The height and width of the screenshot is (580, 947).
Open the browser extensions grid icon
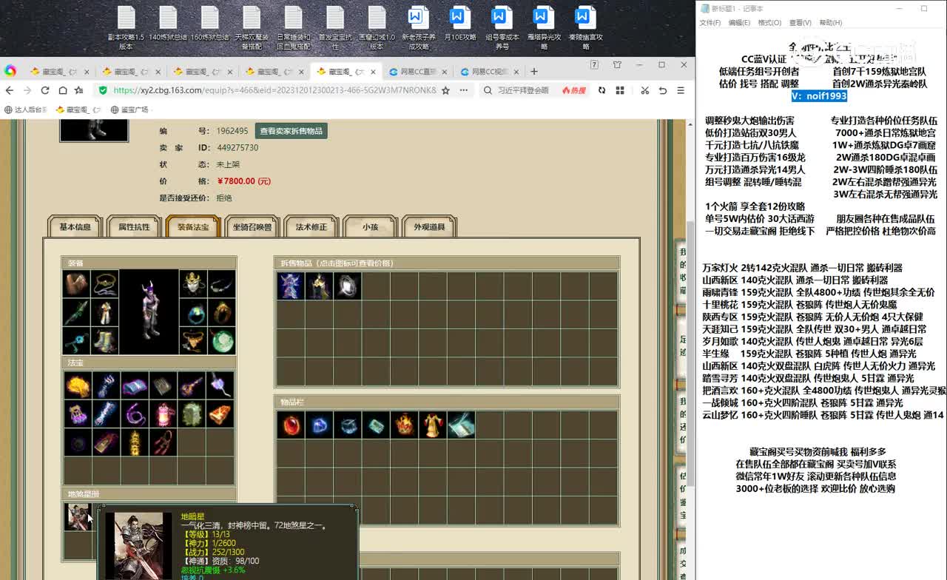pos(619,90)
